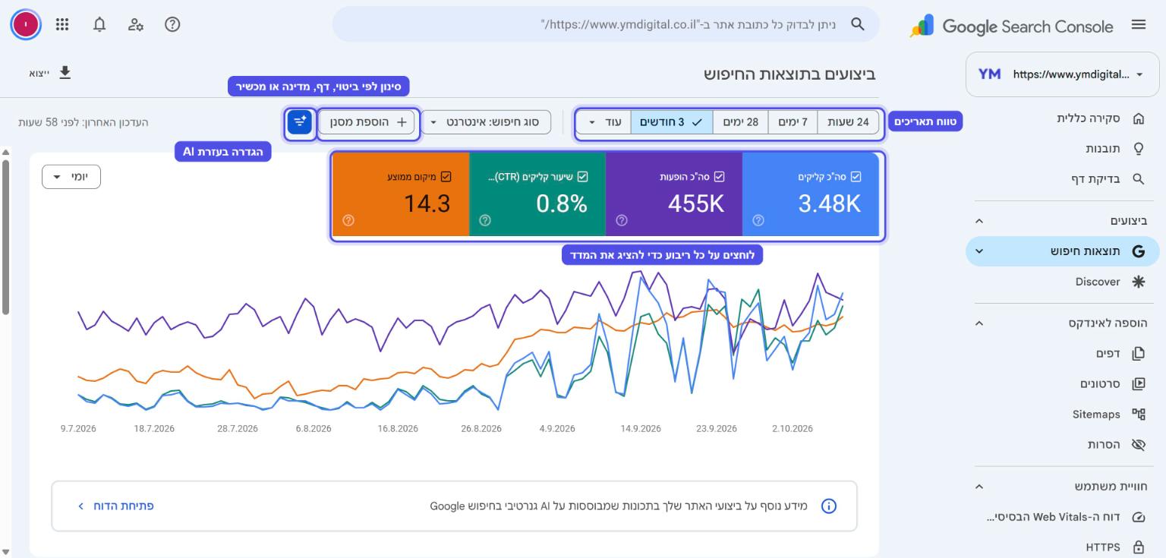
Task: Toggle the מיקום ממוצע average position checkbox
Action: [x=446, y=177]
